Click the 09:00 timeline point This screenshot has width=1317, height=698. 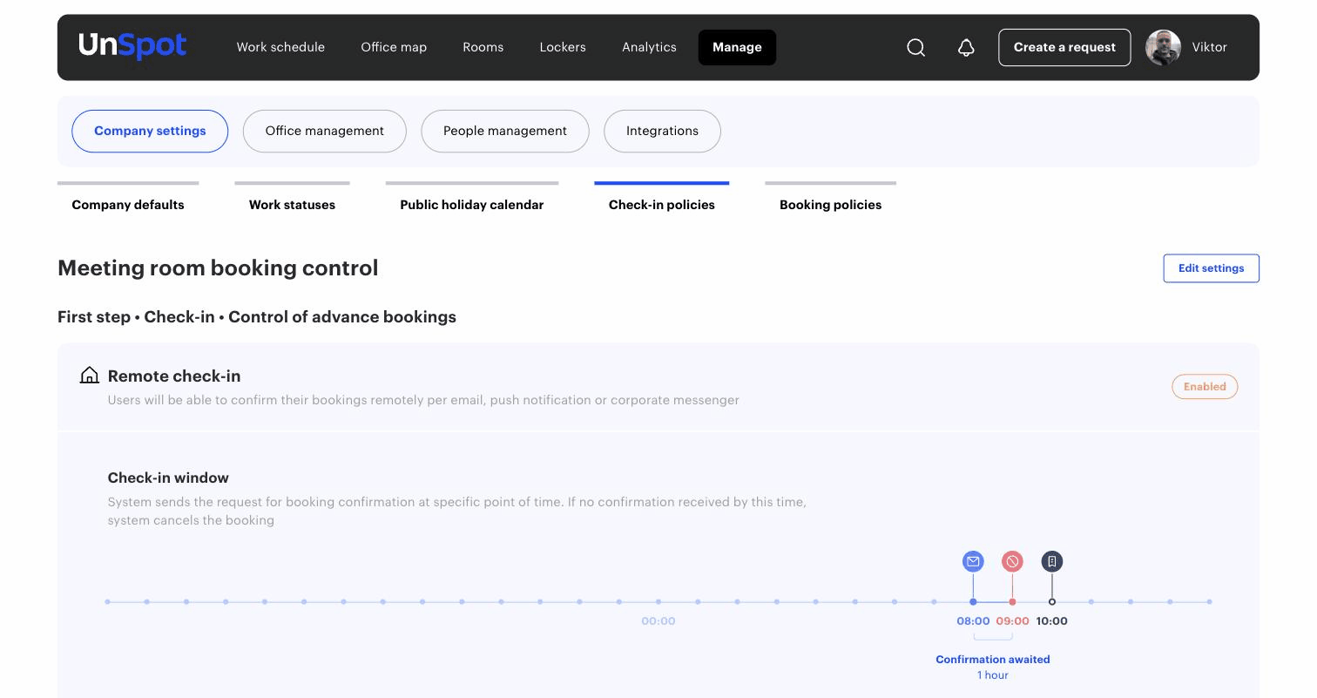click(x=1012, y=601)
